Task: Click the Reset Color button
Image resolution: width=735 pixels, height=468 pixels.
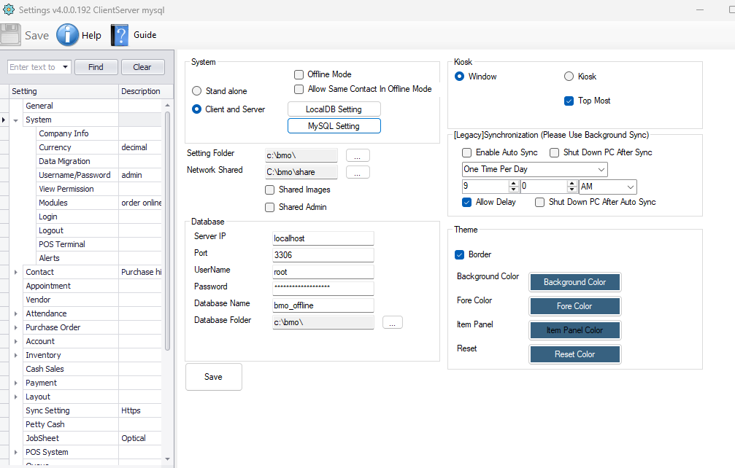Action: pyautogui.click(x=574, y=354)
